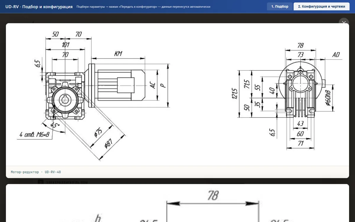The height and width of the screenshot is (222, 355).
Task: Click the hint text about "Передать в конфигуратор"
Action: 143,7
